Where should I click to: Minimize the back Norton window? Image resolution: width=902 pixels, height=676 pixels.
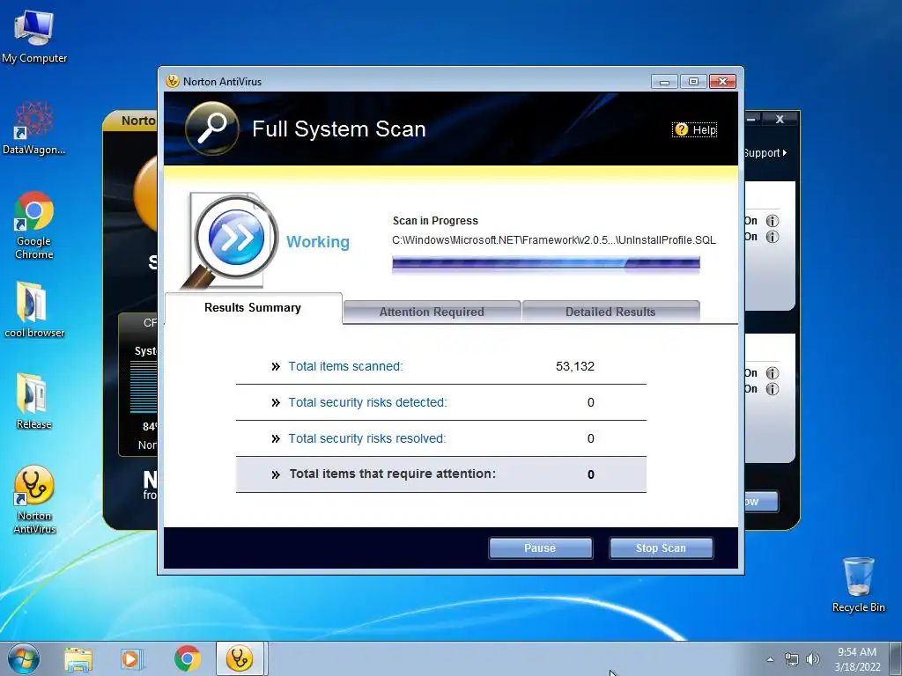[752, 119]
